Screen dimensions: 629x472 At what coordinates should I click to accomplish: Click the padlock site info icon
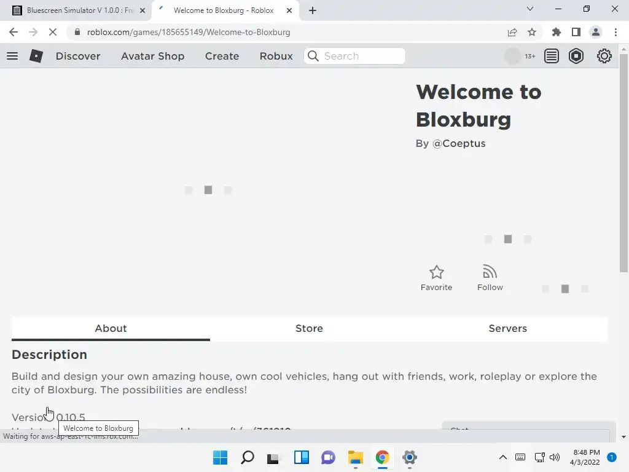(77, 32)
